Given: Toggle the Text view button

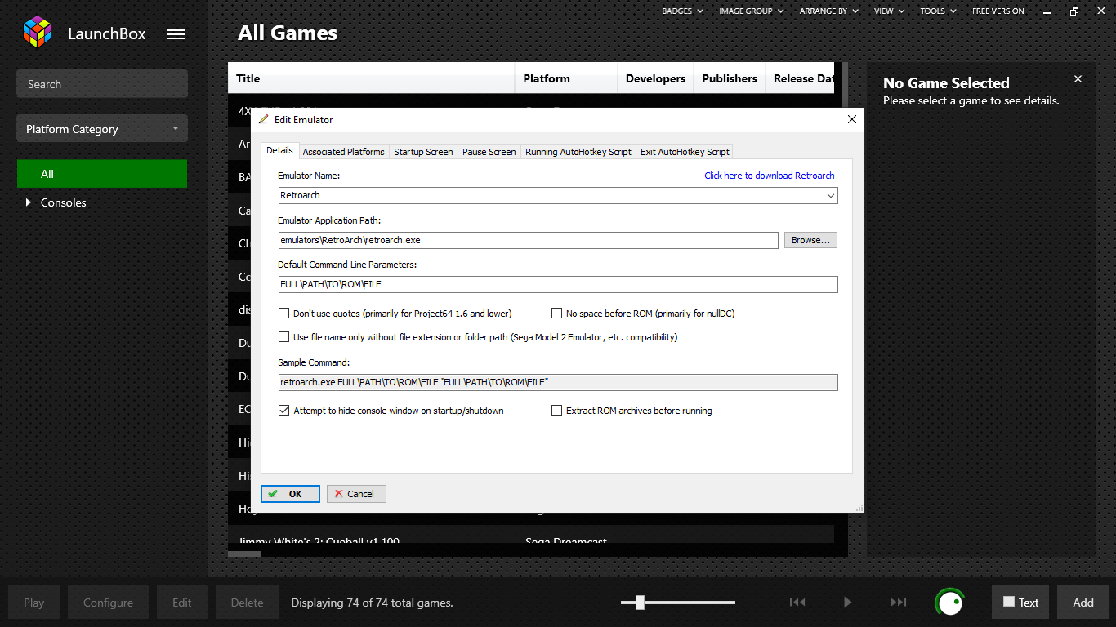Looking at the screenshot, I should (x=1021, y=603).
